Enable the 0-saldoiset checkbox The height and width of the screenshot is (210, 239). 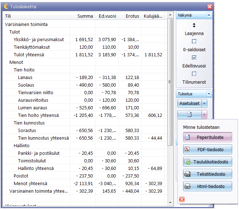click(194, 41)
